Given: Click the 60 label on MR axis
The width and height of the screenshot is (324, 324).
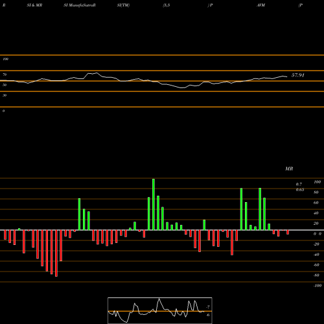Looking at the screenshot, I should click(x=316, y=203).
